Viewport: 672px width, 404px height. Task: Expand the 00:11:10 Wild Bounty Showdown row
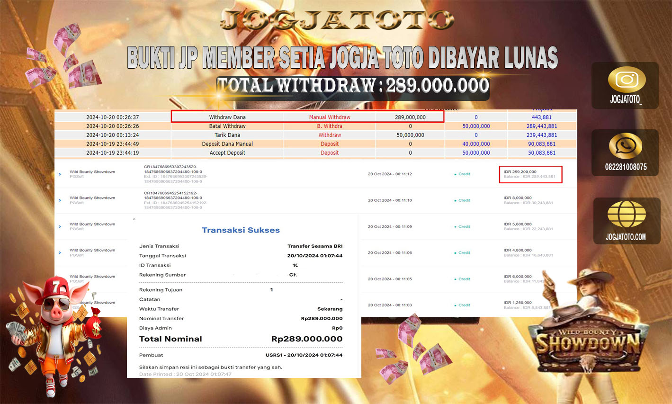pyautogui.click(x=60, y=200)
